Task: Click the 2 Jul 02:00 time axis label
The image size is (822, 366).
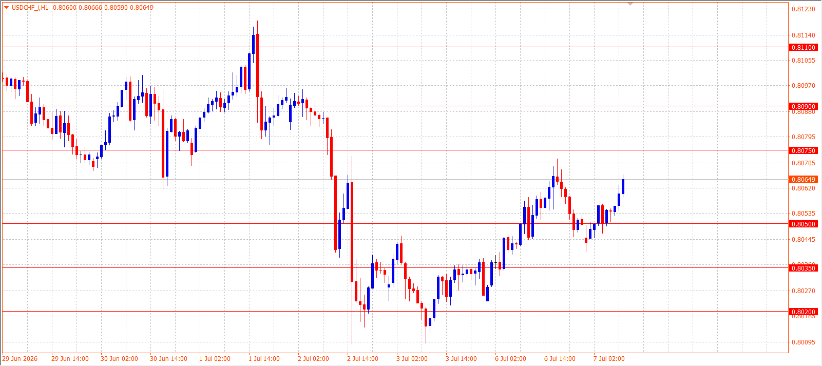Action: (x=313, y=359)
